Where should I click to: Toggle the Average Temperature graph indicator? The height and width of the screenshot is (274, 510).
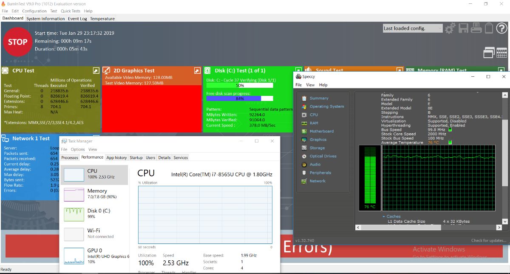[x=450, y=143]
